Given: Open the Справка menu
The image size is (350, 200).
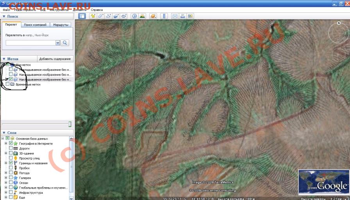Looking at the screenshot, I should pyautogui.click(x=96, y=10).
